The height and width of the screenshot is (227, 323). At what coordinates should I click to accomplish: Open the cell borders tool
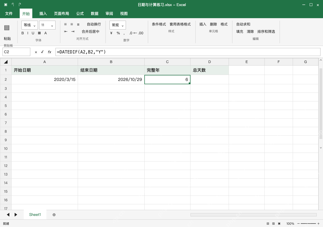click(x=39, y=33)
